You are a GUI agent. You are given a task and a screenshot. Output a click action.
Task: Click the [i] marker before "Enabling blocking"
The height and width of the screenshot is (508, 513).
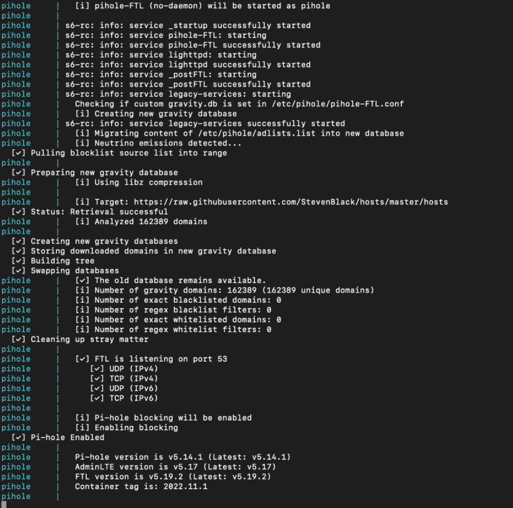tap(82, 427)
